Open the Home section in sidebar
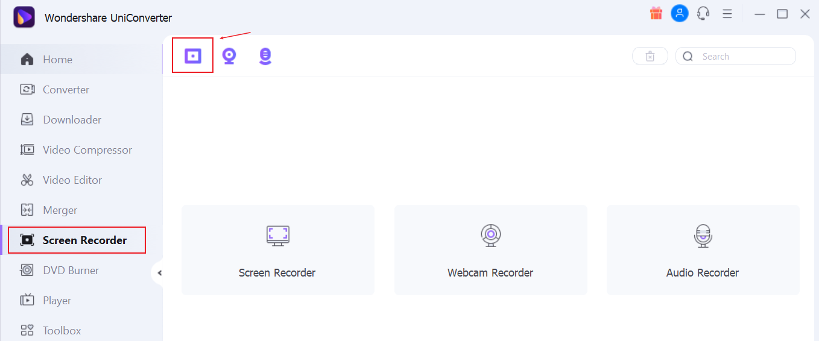Image resolution: width=819 pixels, height=341 pixels. 57,60
